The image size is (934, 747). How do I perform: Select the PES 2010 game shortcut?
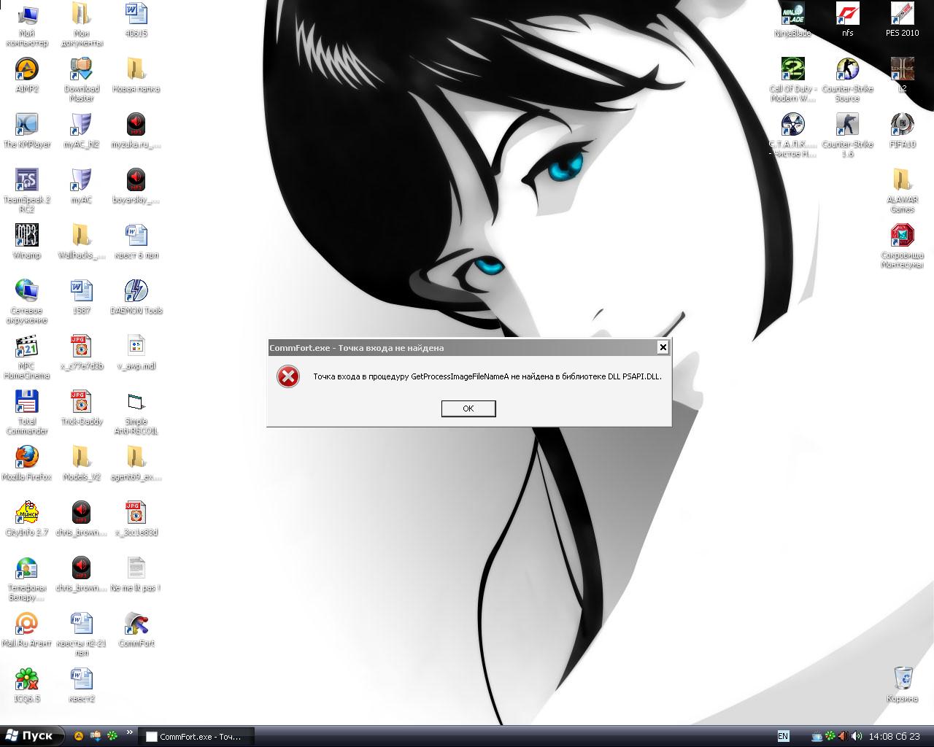(903, 15)
